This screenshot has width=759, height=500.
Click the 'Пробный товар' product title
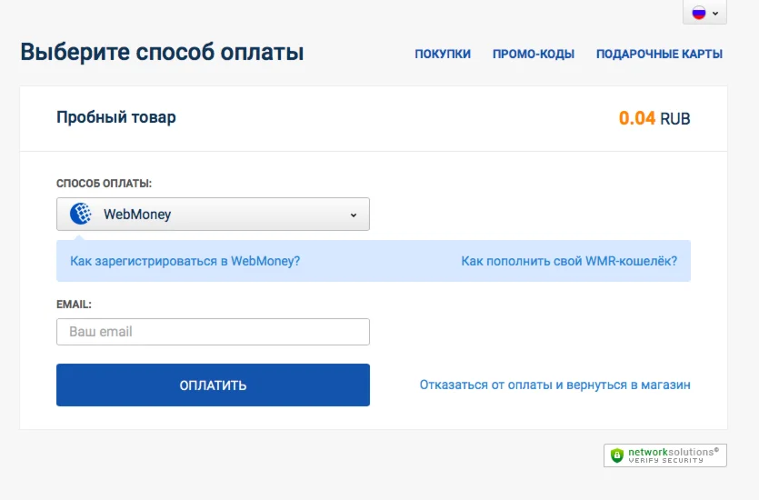click(x=116, y=117)
